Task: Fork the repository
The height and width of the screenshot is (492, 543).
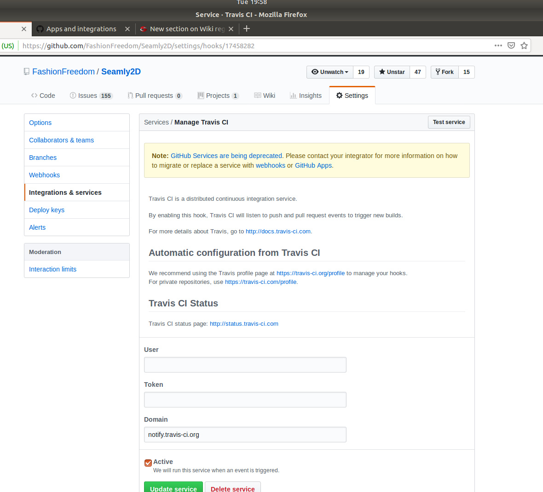Action: click(445, 72)
